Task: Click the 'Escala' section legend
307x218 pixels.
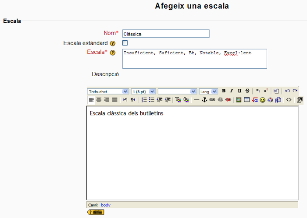Action: point(12,21)
